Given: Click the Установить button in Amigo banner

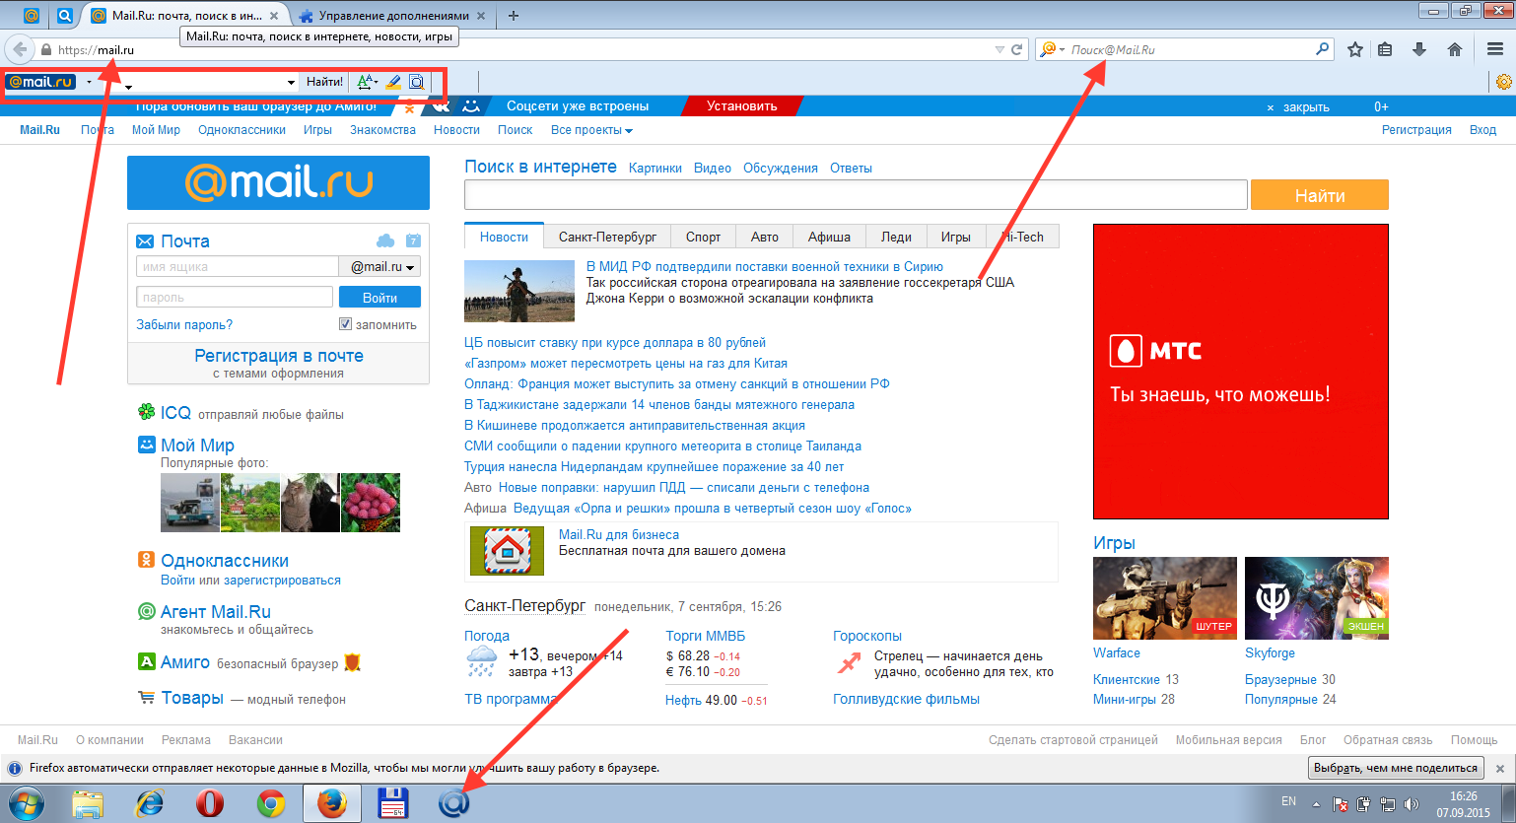Looking at the screenshot, I should click(741, 106).
